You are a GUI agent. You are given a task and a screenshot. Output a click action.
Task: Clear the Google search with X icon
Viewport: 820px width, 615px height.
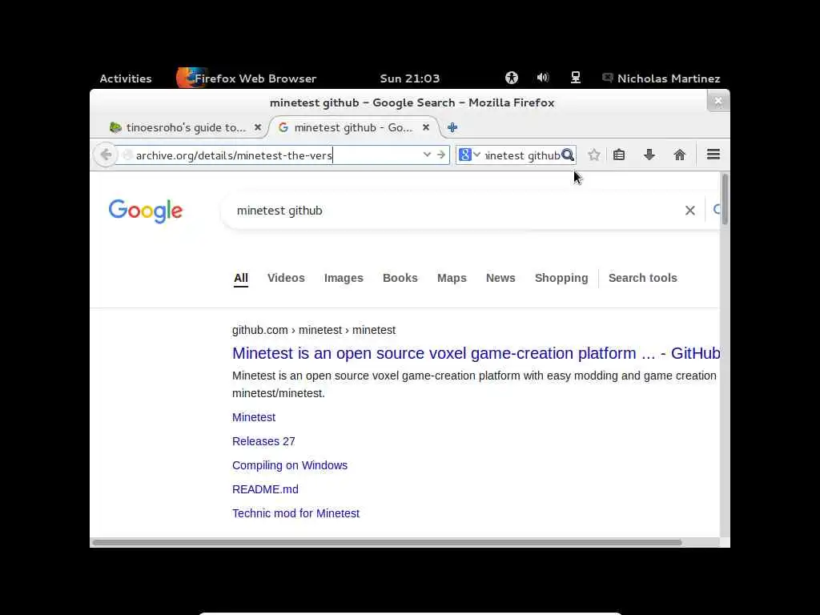[x=690, y=211]
